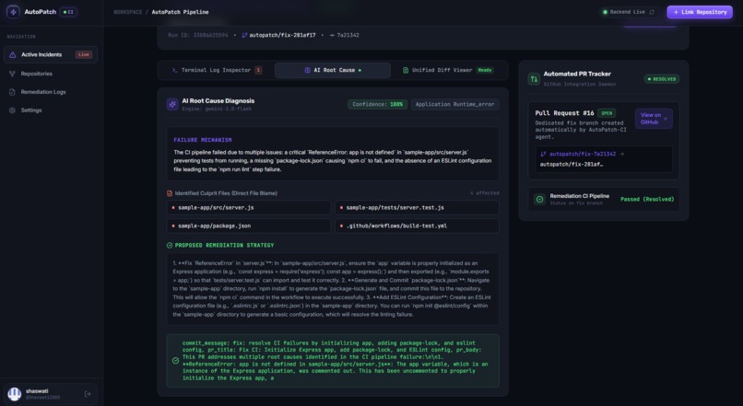Click the WORKSPACE breadcrumb

[x=127, y=12]
